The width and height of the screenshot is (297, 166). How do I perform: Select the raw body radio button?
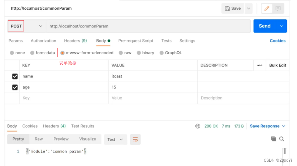pos(121,53)
